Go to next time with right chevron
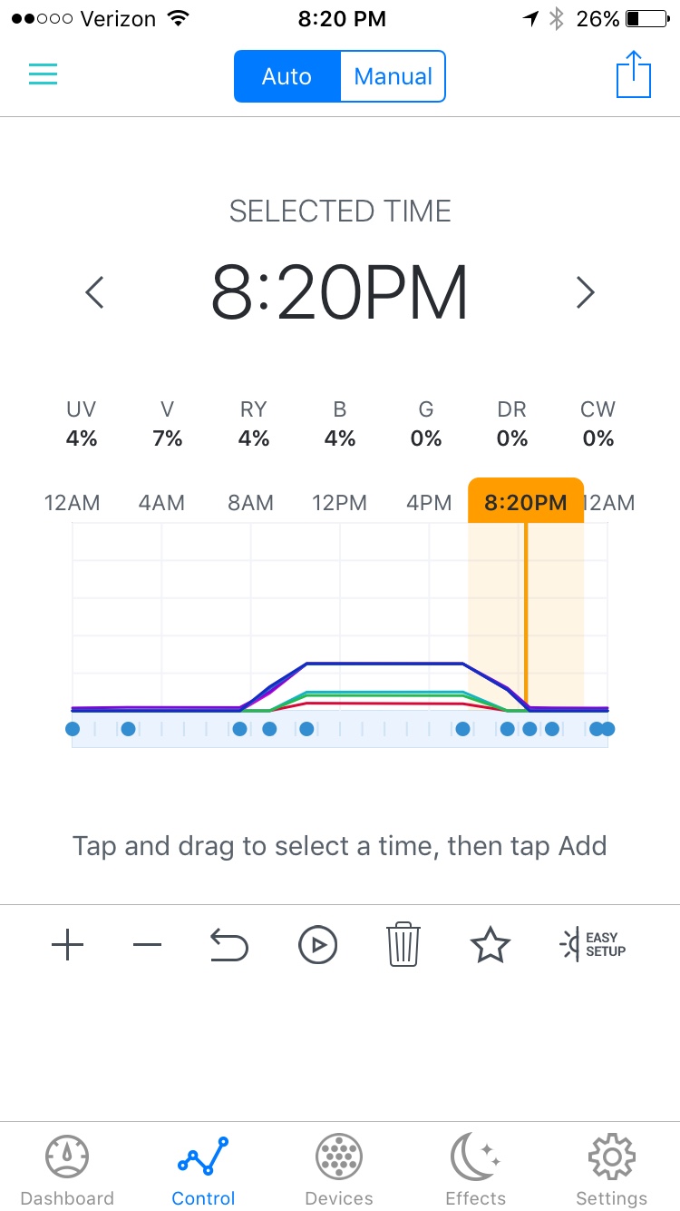Viewport: 680px width, 1211px height. pyautogui.click(x=586, y=292)
